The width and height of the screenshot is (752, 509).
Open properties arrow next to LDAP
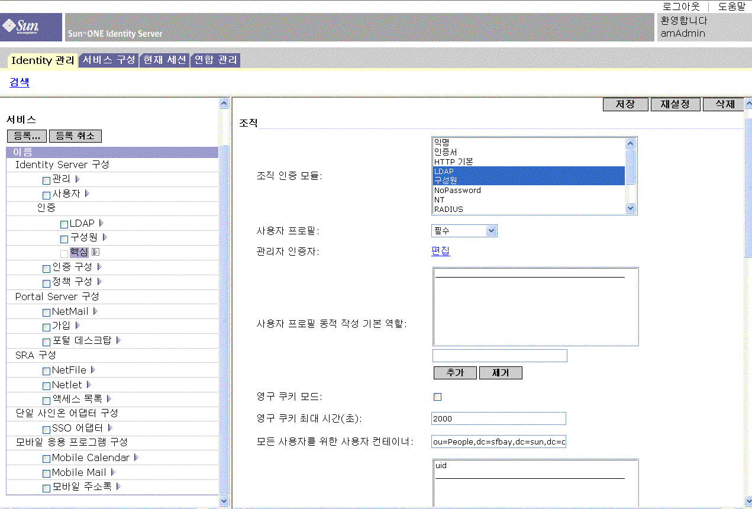[101, 223]
